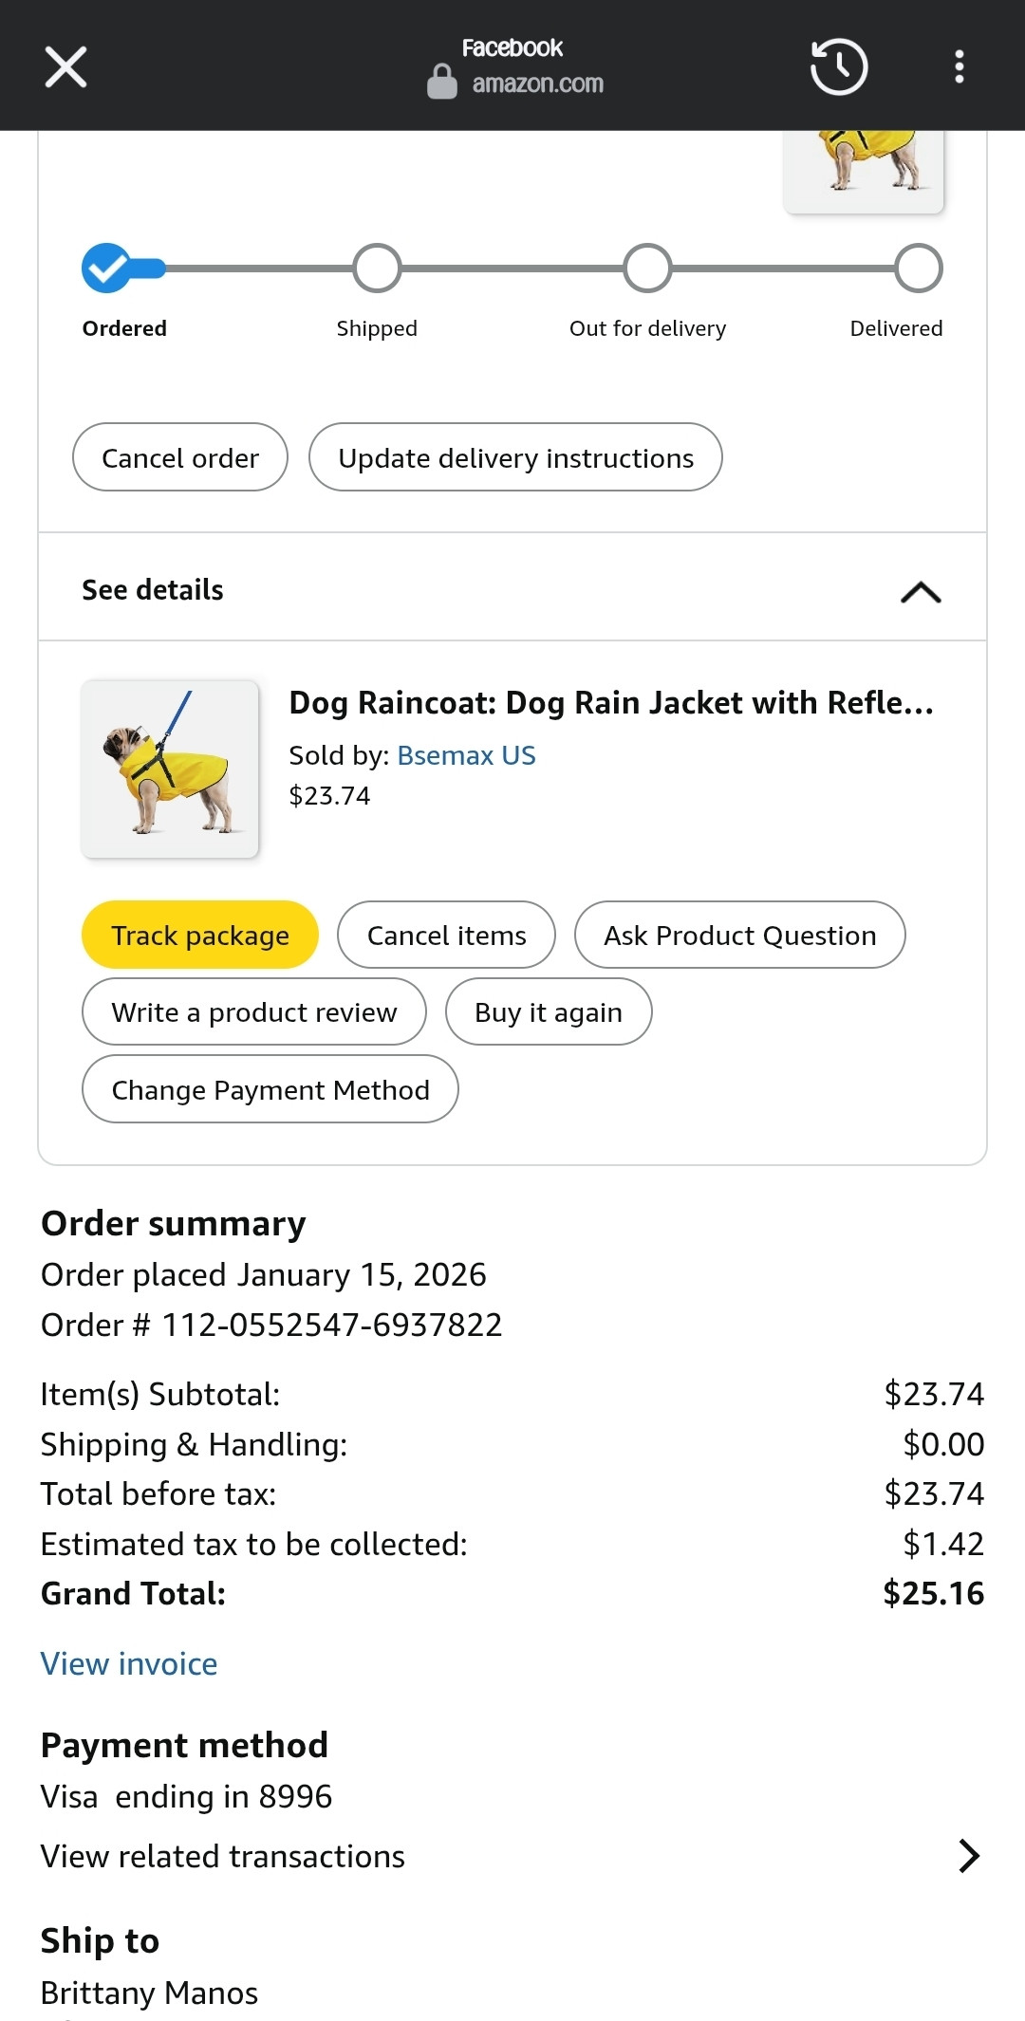Screen dimensions: 1025x2021
Task: Tap Ask Product Question
Action: click(739, 936)
